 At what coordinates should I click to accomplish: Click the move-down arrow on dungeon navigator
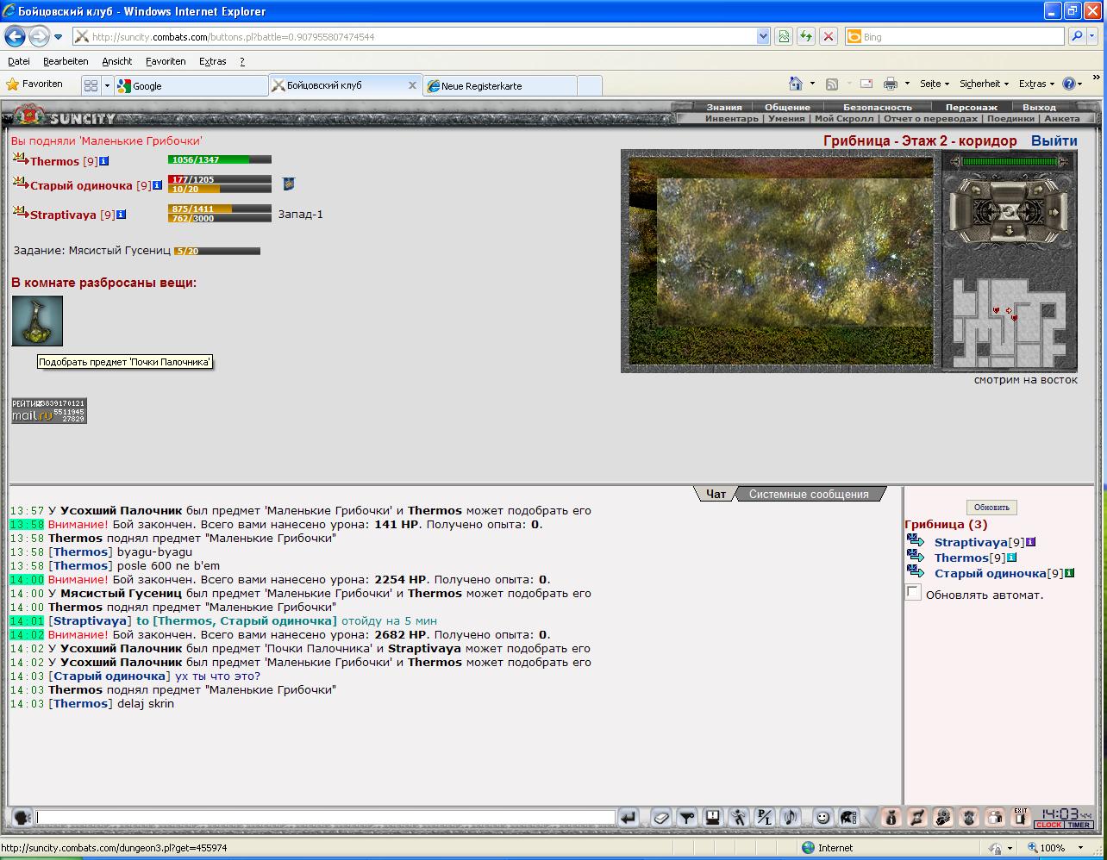pos(1010,232)
